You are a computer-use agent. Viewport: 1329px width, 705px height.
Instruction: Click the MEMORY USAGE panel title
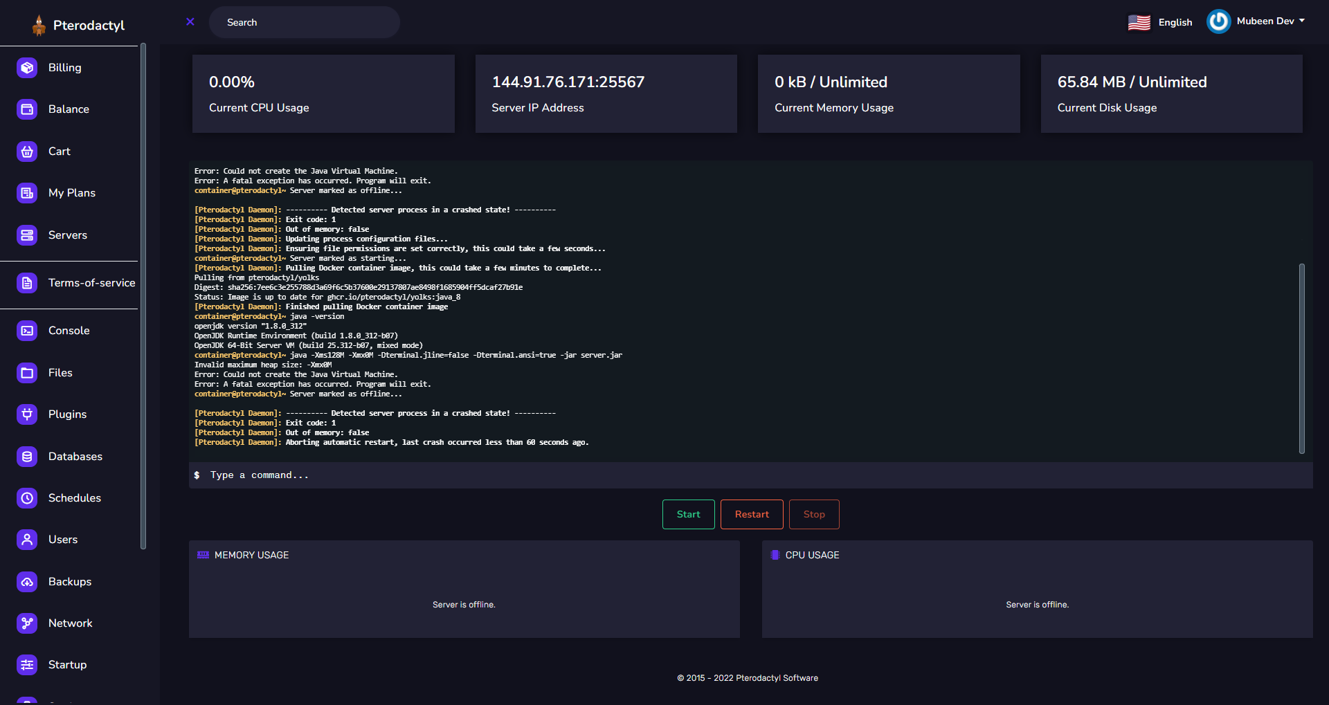pyautogui.click(x=251, y=555)
